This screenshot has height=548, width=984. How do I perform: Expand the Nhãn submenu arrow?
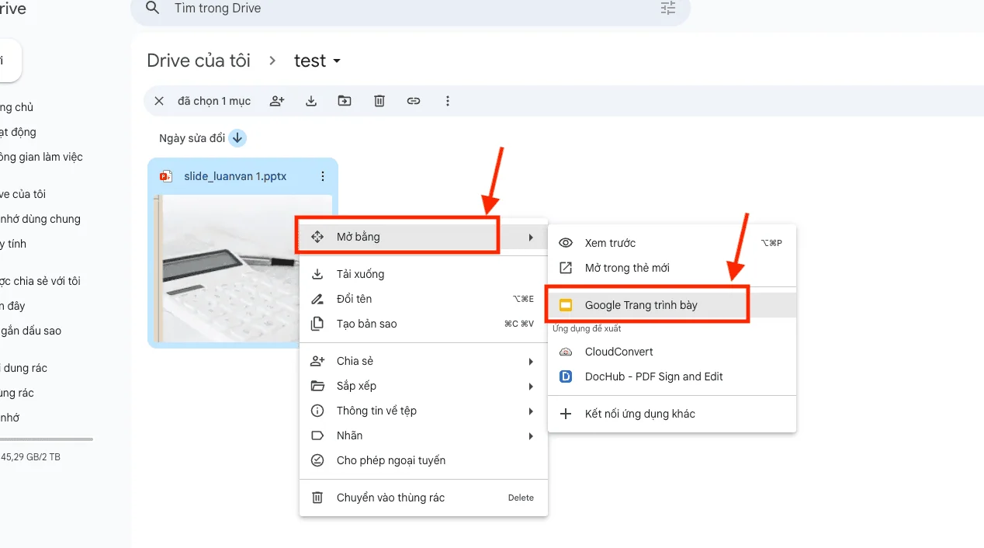531,435
